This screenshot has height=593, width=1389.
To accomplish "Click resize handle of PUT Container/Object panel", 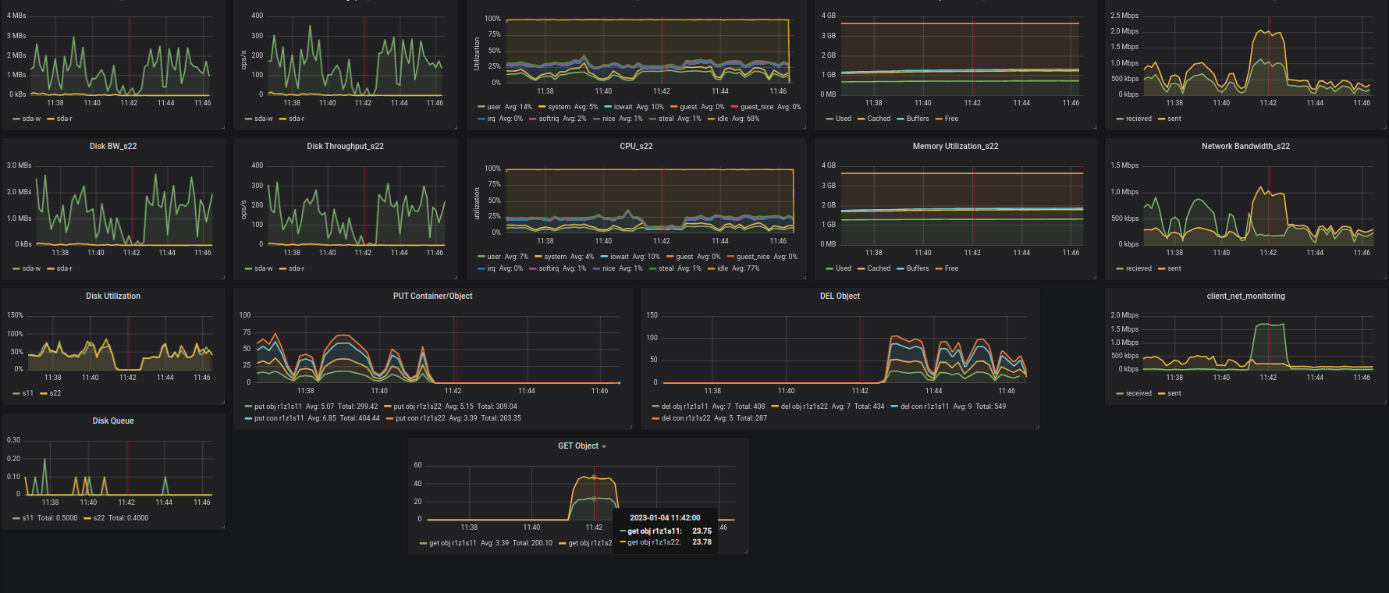I will click(629, 426).
